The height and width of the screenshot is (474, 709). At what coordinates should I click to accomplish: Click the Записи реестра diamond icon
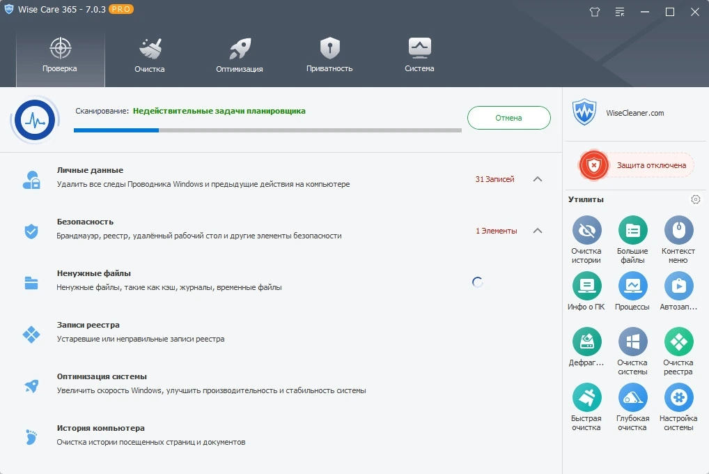click(x=31, y=335)
